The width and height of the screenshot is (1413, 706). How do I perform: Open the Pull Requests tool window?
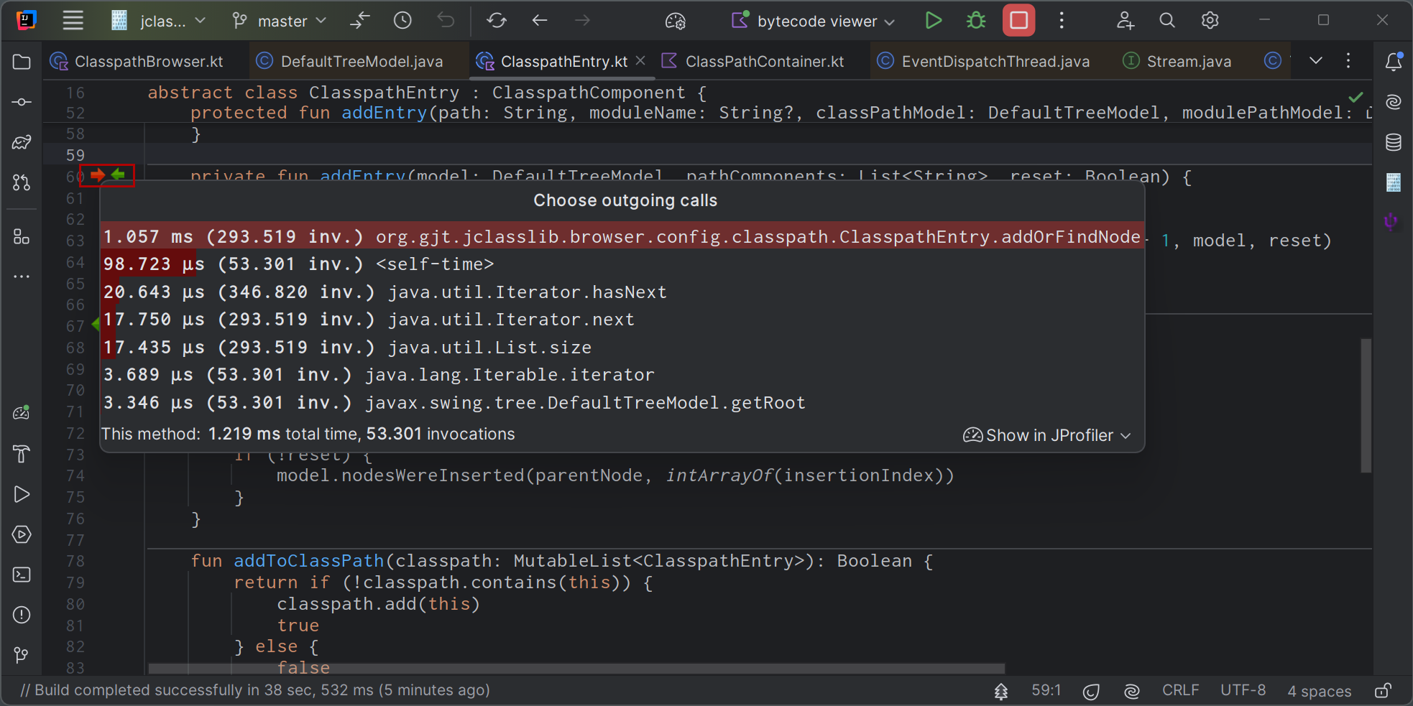pos(22,182)
